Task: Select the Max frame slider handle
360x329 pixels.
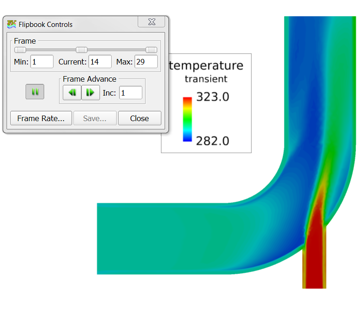Action: [x=151, y=50]
